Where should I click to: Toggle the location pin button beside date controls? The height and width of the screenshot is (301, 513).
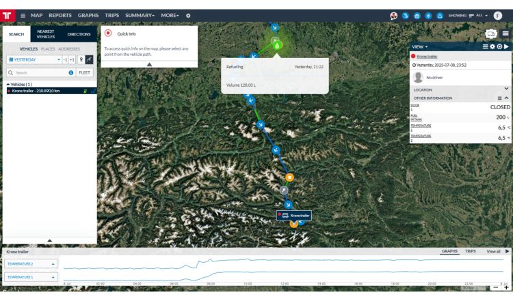click(81, 60)
